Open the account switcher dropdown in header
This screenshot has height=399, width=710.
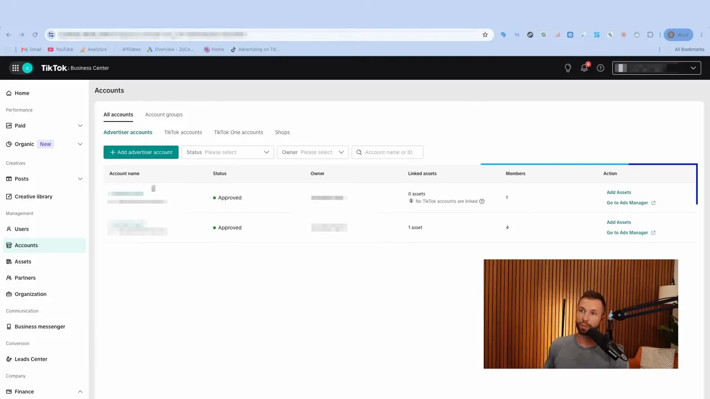(x=657, y=68)
